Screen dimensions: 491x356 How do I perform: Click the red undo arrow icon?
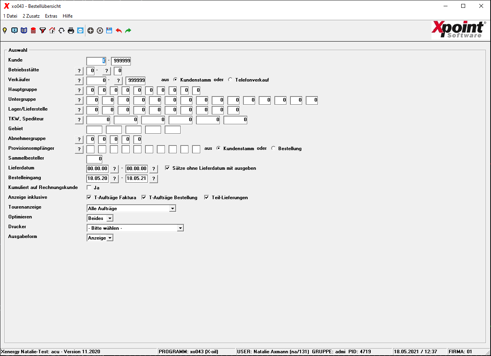pyautogui.click(x=119, y=31)
